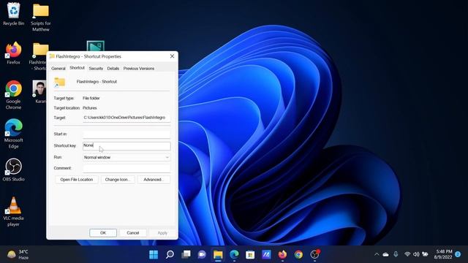
Task: Click the microphone tray icon
Action: coord(396,254)
